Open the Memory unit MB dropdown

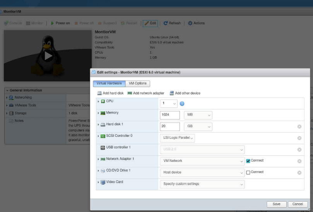[198, 115]
